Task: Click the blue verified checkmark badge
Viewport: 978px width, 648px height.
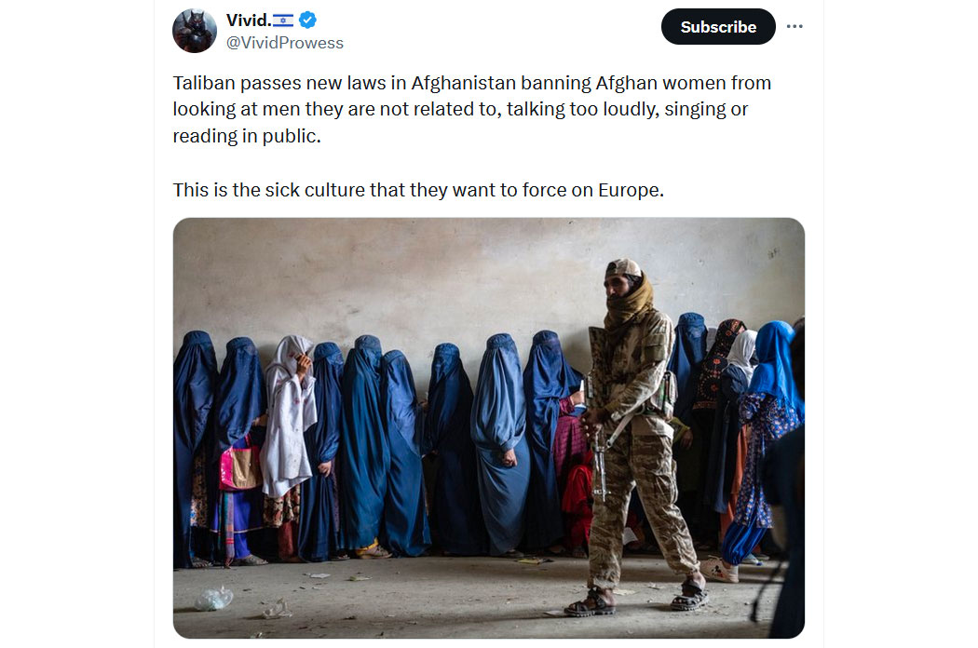Action: point(307,20)
